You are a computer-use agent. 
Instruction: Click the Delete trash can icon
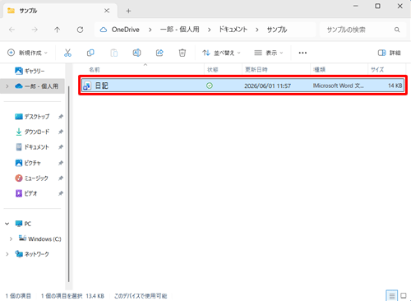182,53
